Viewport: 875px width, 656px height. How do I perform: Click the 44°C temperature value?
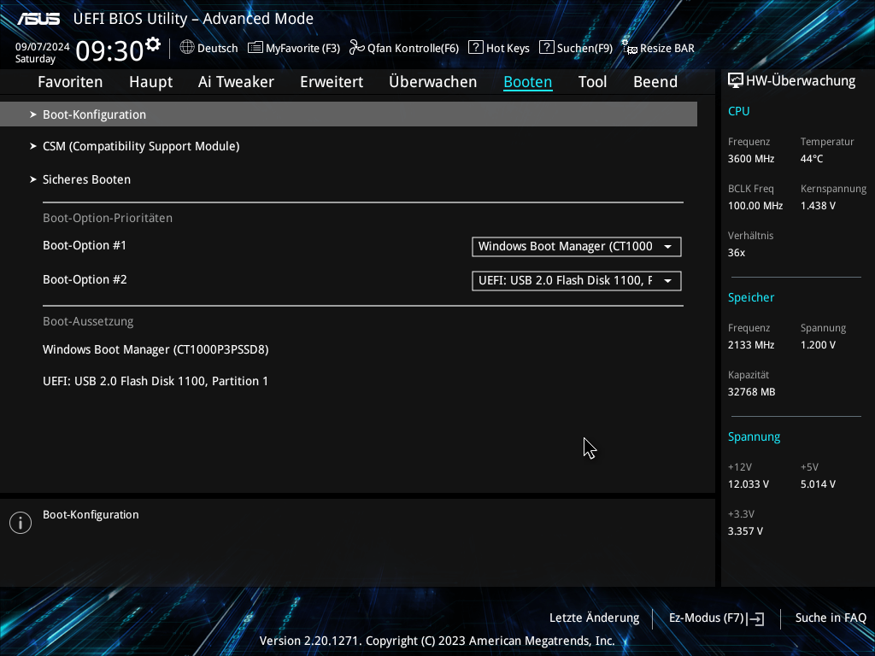(x=812, y=159)
